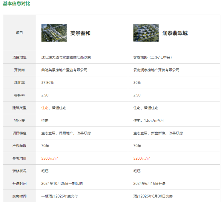Open the 润泰翡翠城 project thumbnail image
This screenshot has height=202, width=221.
[x=146, y=33]
